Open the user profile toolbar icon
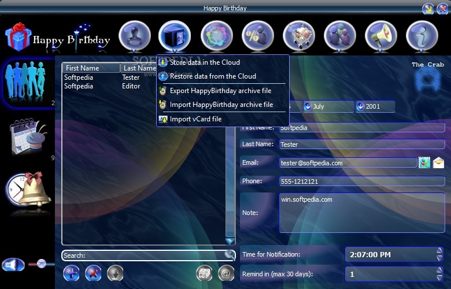The height and width of the screenshot is (289, 451). tap(135, 36)
